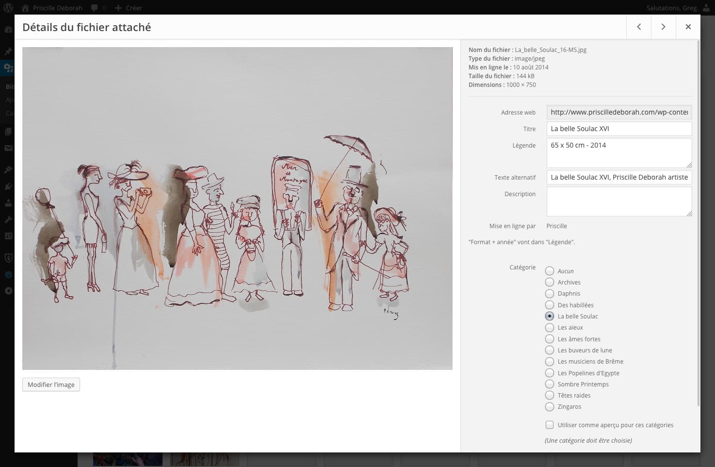Go to the next attachment with the right arrow

click(x=663, y=27)
